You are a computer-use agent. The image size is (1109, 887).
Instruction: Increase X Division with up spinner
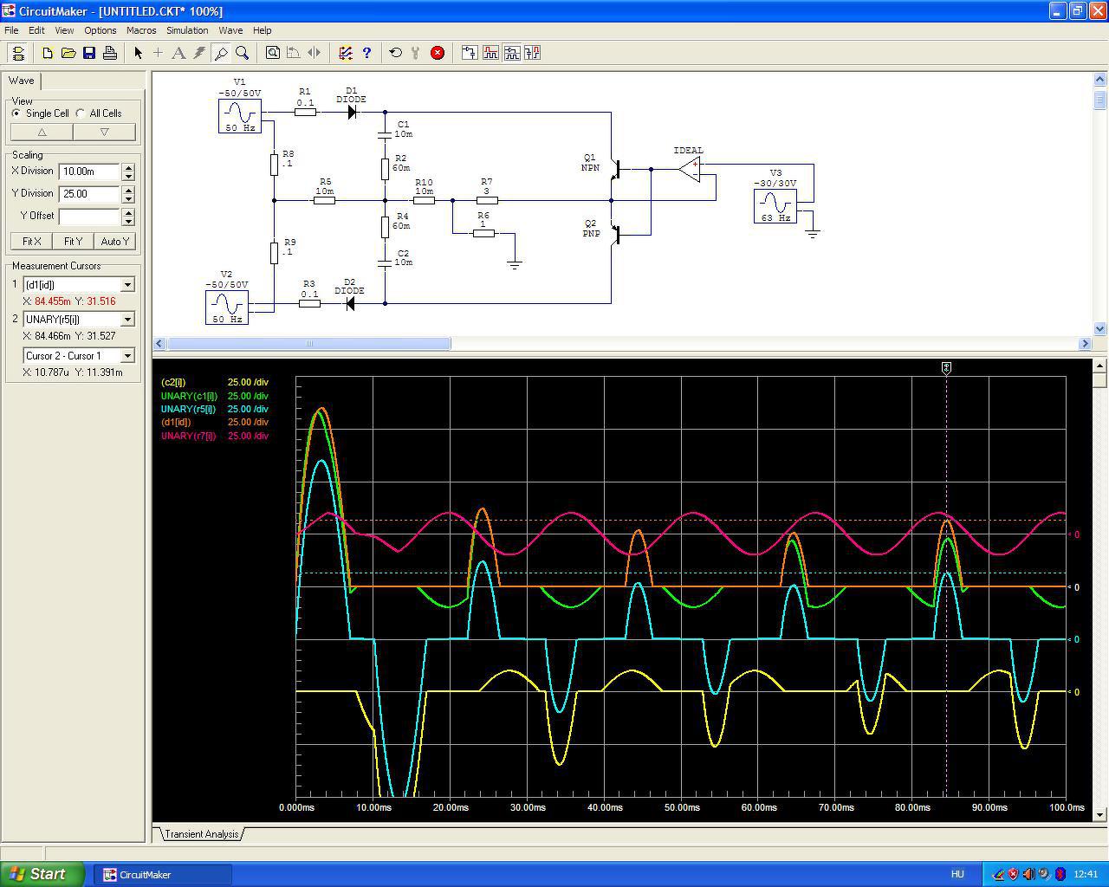128,167
